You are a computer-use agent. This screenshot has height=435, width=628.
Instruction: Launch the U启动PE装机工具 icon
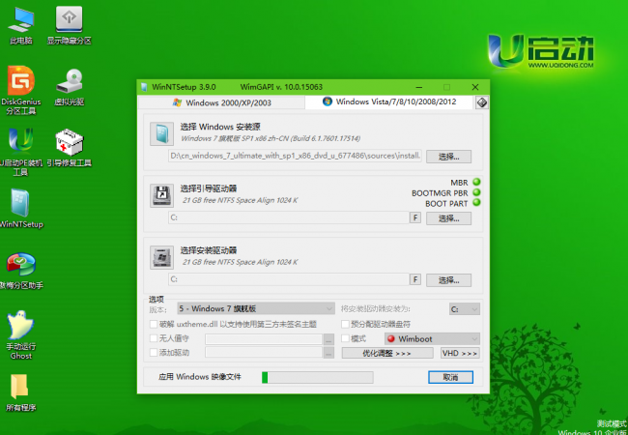tap(21, 152)
